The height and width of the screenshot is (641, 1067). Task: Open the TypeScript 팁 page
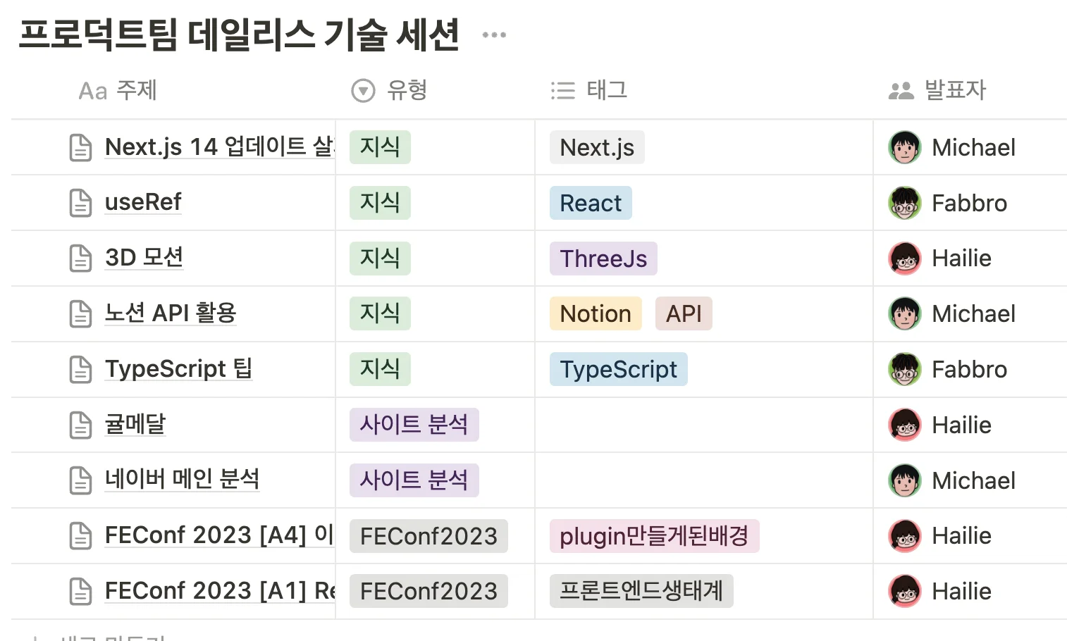pos(178,368)
